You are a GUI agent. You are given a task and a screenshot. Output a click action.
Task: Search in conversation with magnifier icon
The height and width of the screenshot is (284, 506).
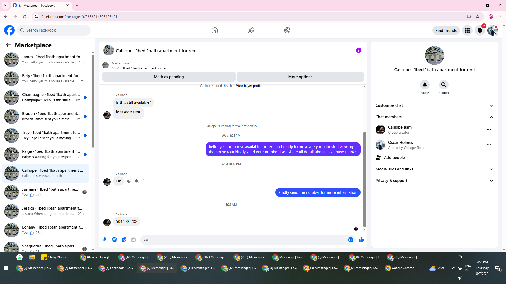tap(444, 85)
